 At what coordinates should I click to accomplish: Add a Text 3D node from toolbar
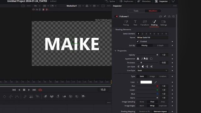pyautogui.click(x=58, y=96)
